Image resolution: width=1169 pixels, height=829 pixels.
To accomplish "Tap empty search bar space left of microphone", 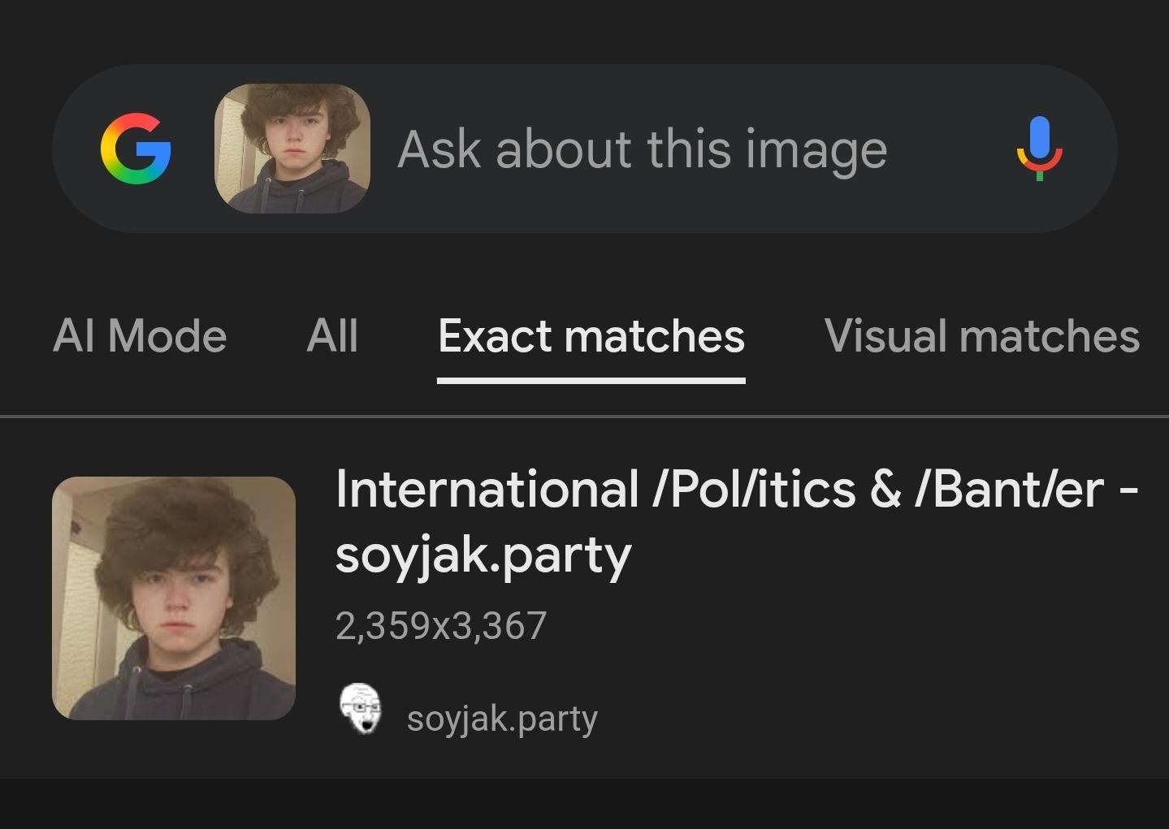I will (x=950, y=150).
